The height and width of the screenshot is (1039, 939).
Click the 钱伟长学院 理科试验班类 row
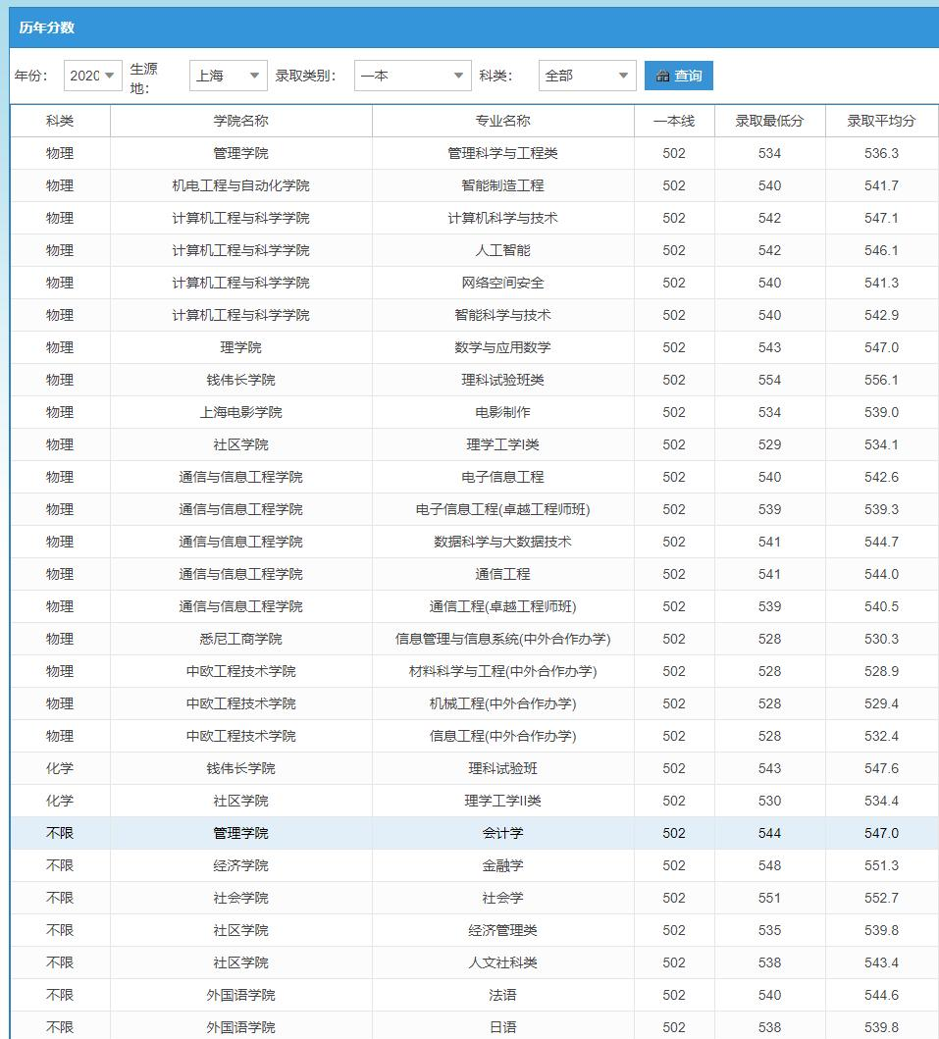(x=475, y=380)
